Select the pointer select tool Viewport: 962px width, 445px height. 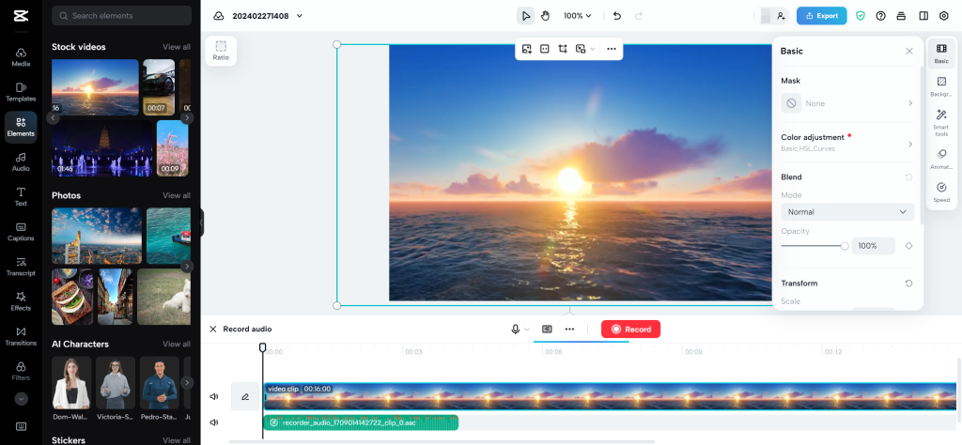point(525,16)
